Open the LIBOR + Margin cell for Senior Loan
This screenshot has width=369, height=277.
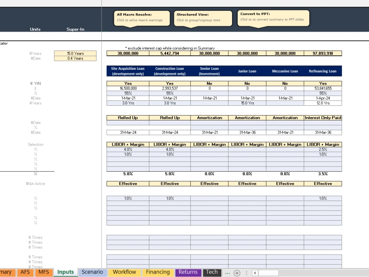209,144
